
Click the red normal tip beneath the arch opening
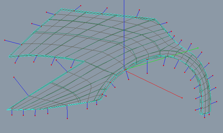click(147, 73)
